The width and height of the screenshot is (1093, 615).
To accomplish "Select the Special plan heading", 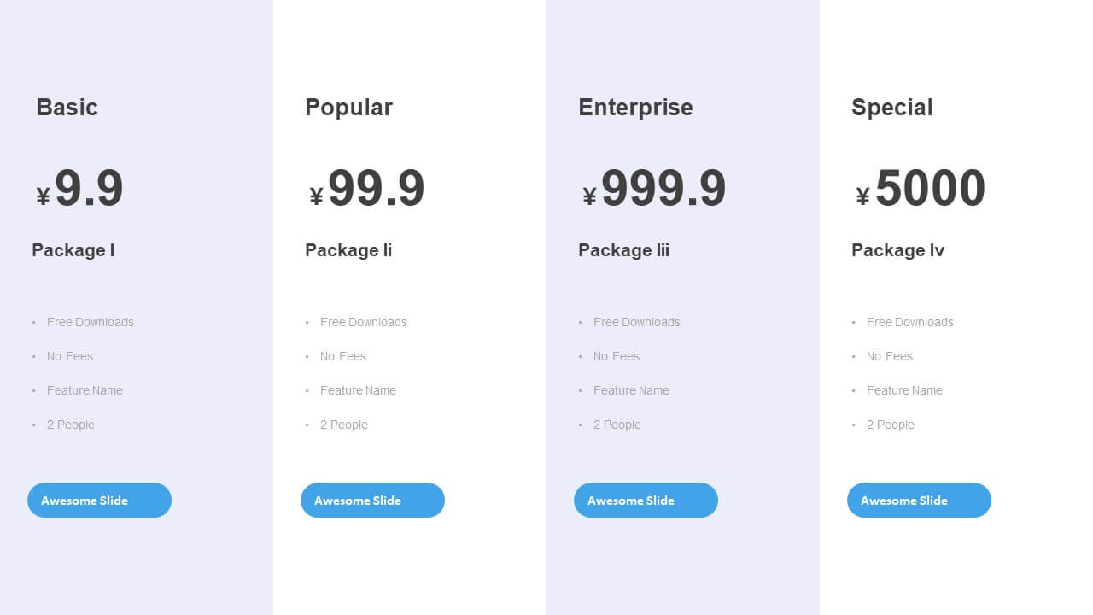I will point(891,108).
